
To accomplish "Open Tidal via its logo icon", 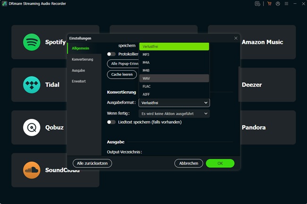I will tap(32, 85).
